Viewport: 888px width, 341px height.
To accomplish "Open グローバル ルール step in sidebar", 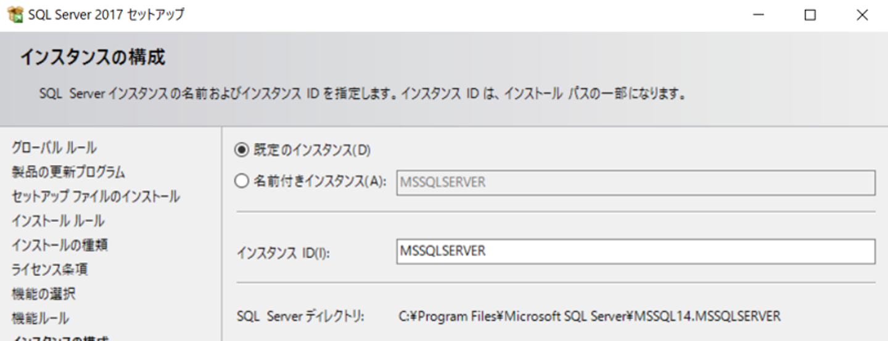I will pyautogui.click(x=54, y=148).
